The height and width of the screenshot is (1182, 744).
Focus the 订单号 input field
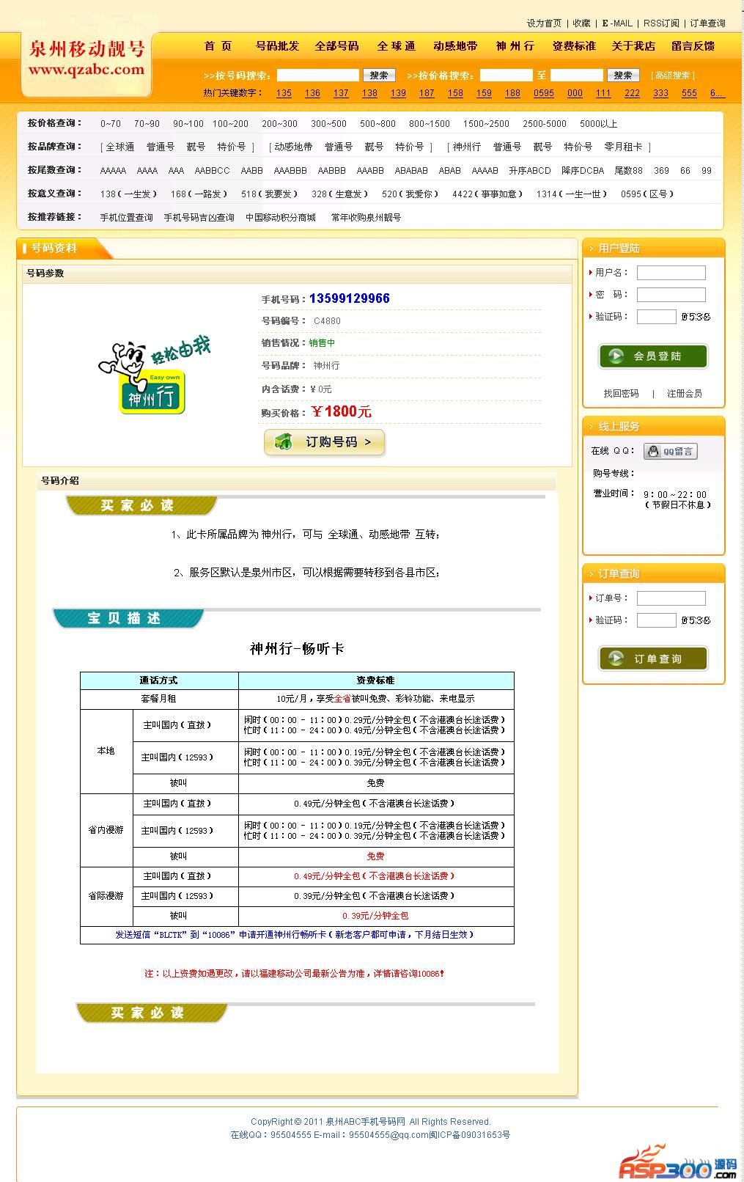click(671, 598)
